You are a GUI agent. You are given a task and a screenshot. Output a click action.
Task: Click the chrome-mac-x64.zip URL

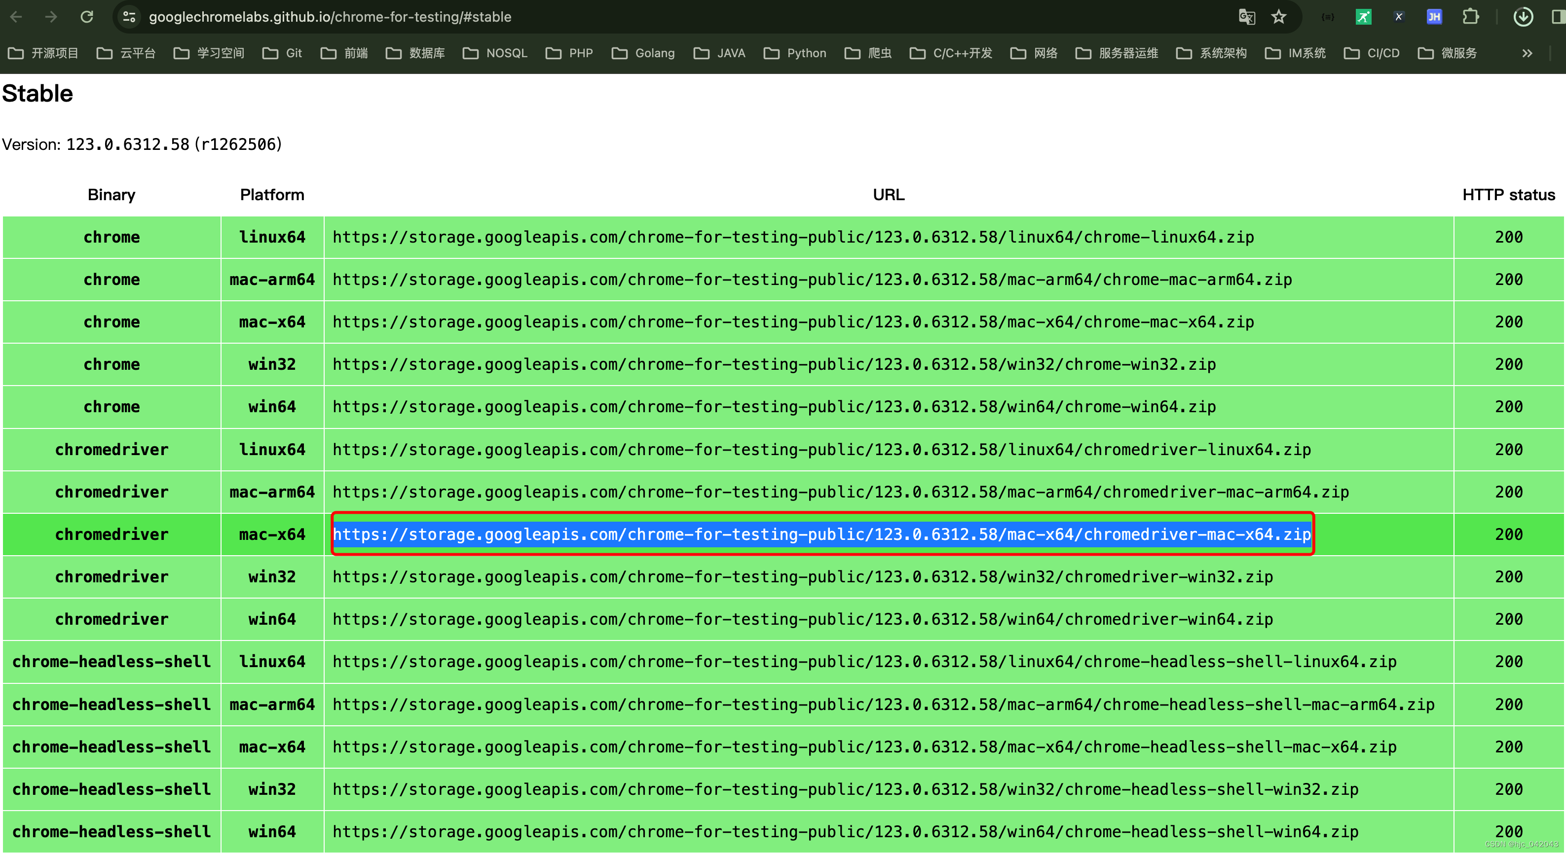coord(793,322)
